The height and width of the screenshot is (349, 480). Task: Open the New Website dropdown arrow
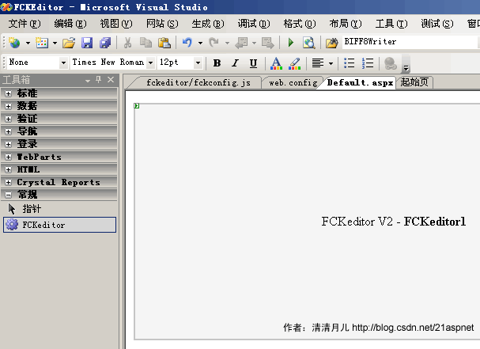click(x=28, y=43)
